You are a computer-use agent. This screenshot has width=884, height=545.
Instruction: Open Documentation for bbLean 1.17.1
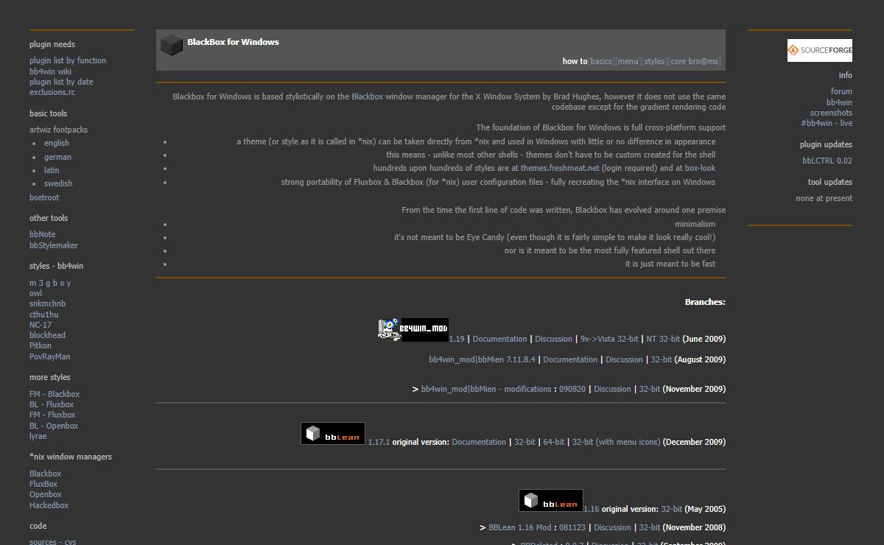[x=479, y=442]
